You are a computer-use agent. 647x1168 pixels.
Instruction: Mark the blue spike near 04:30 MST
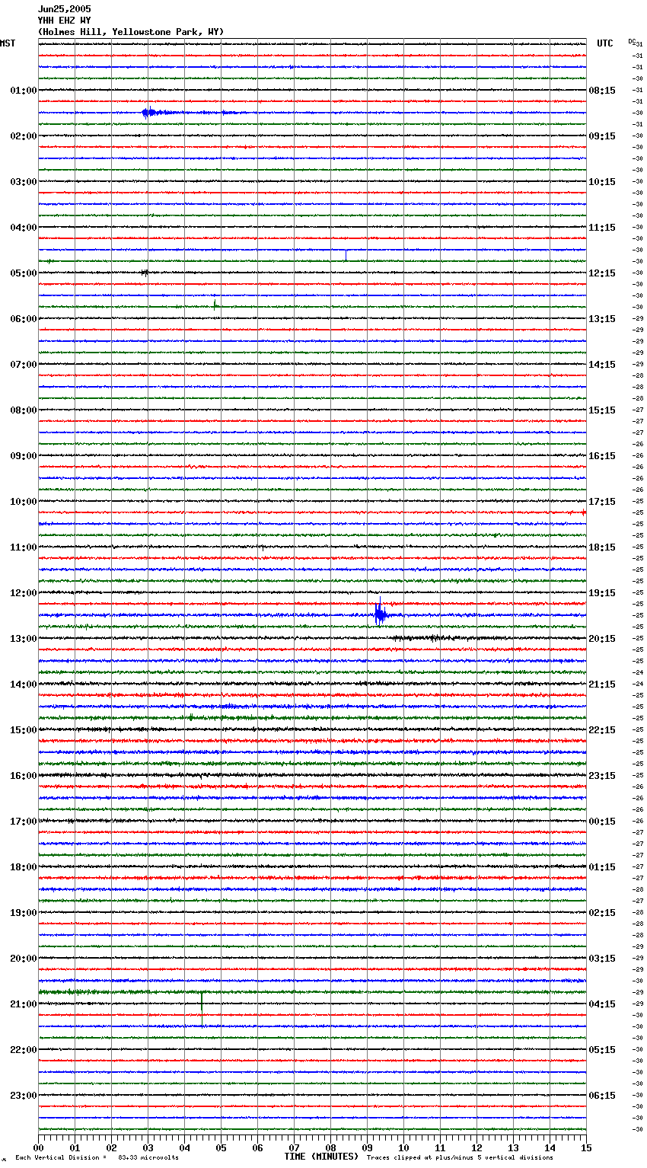pyautogui.click(x=346, y=255)
